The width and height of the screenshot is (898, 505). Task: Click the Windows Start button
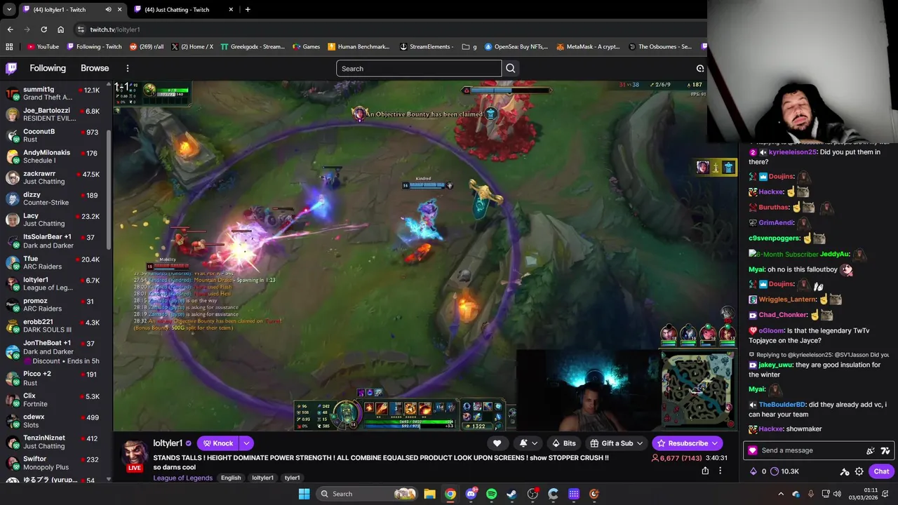tap(304, 494)
